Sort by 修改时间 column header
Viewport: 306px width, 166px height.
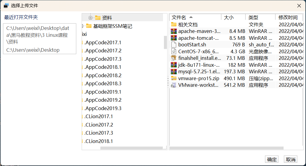pyautogui.click(x=289, y=17)
